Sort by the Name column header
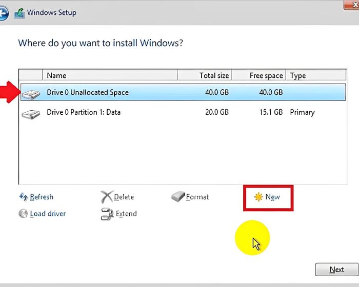This screenshot has width=359, height=287. (x=110, y=75)
